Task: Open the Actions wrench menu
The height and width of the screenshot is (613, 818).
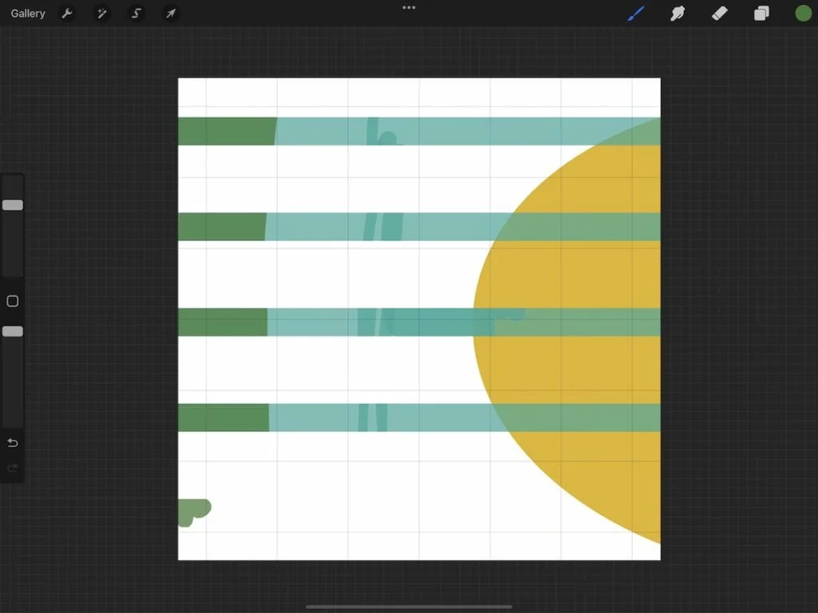Action: (67, 14)
